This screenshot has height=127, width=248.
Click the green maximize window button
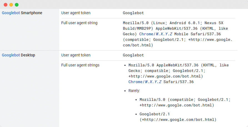pyautogui.click(x=17, y=5)
